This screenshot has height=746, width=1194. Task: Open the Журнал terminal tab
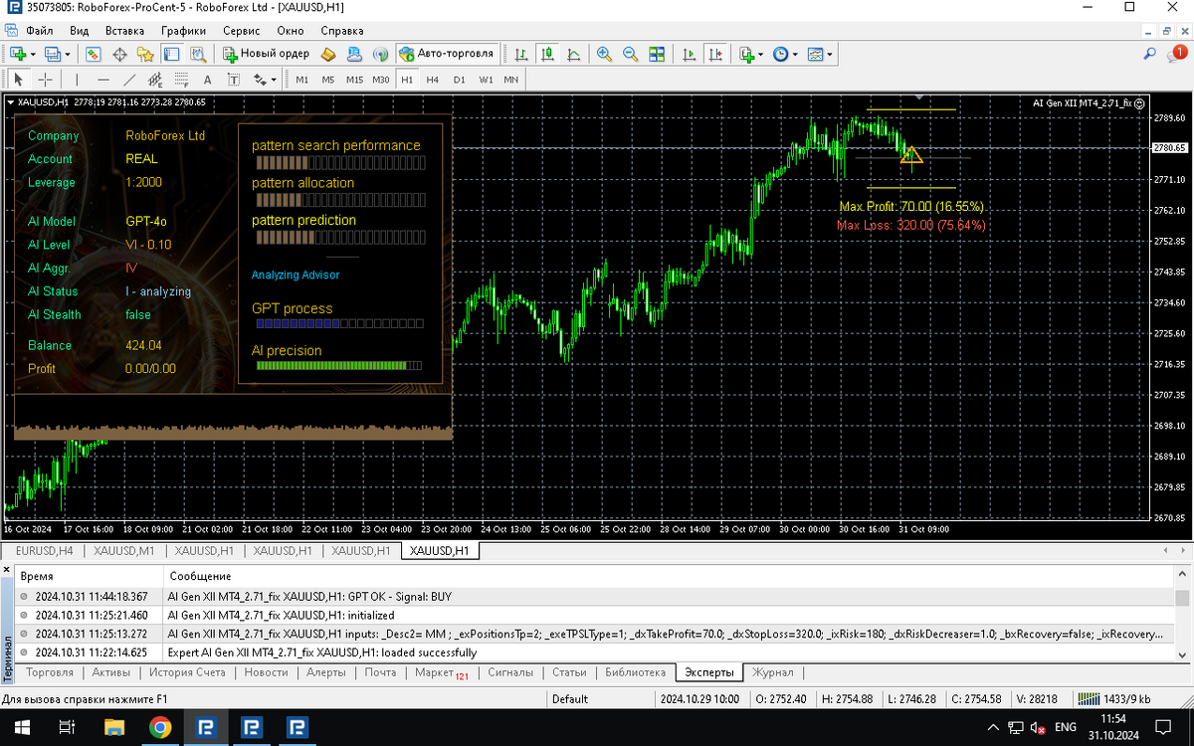(x=772, y=672)
